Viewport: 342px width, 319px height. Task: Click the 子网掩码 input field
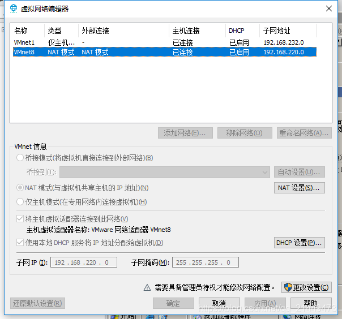(206, 262)
